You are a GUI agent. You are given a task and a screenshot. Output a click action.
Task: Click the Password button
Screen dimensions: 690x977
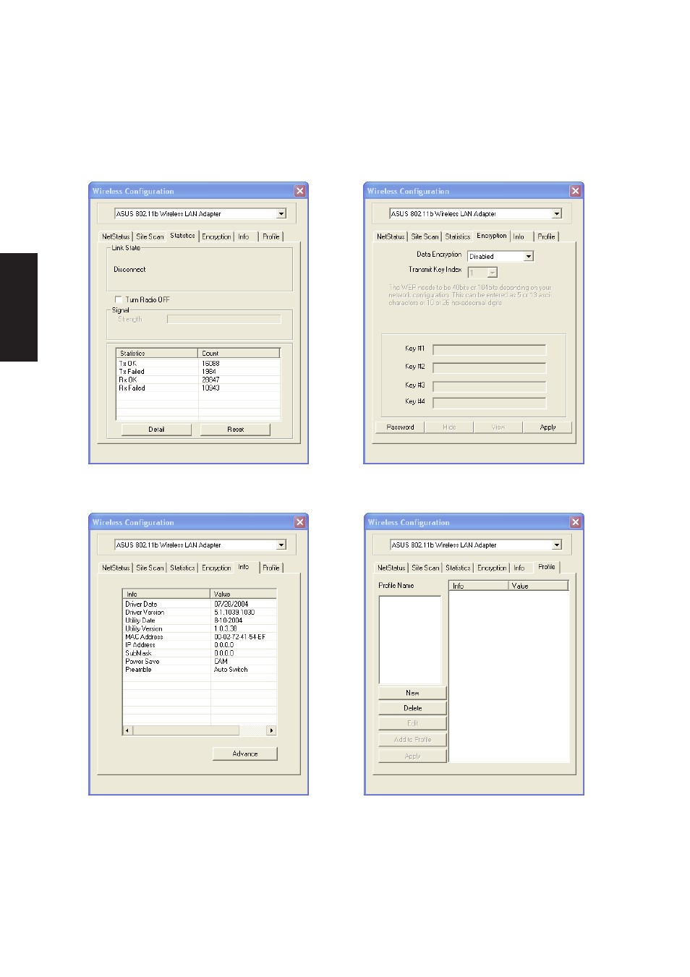[x=400, y=427]
